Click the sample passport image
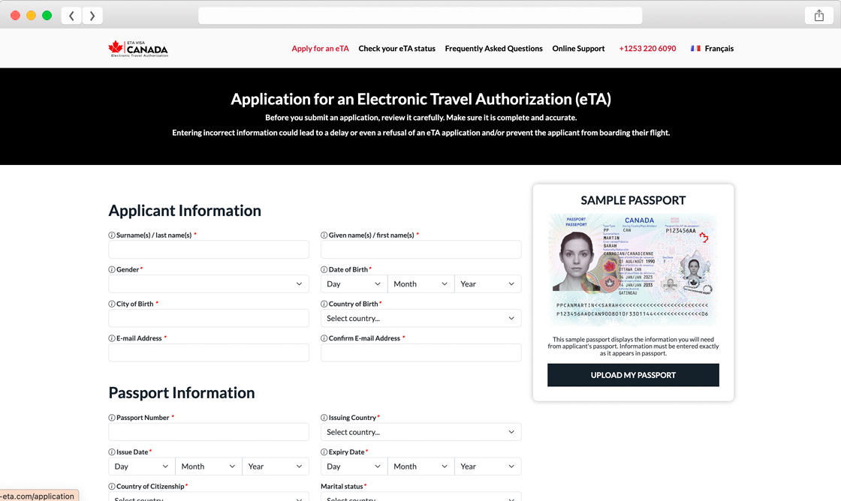The width and height of the screenshot is (841, 501). [x=633, y=270]
